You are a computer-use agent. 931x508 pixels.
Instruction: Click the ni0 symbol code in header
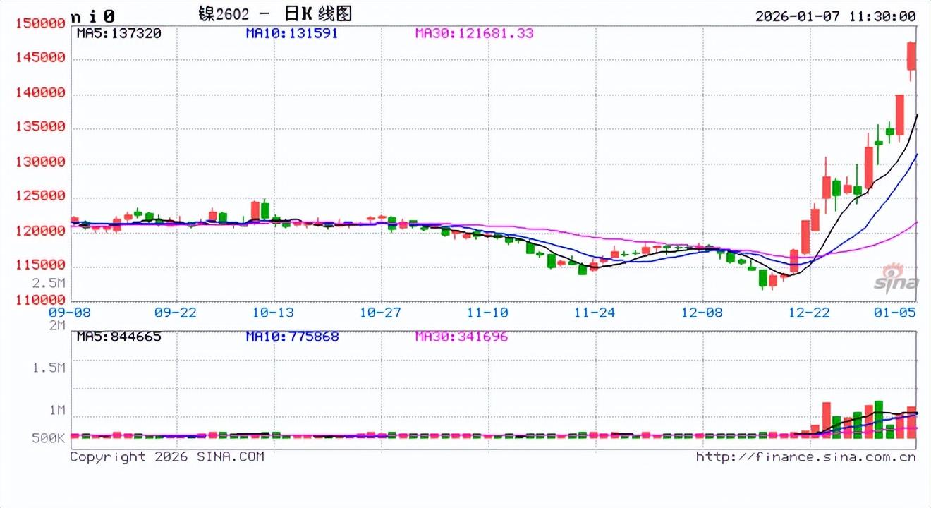[92, 15]
